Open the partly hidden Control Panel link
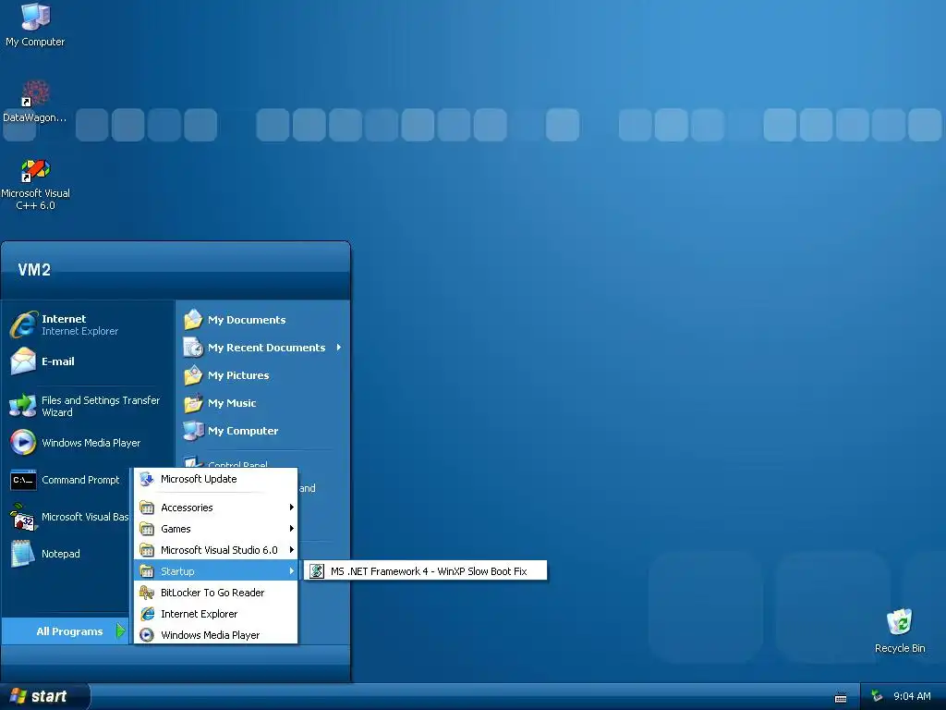Screen dimensions: 946x710 (x=237, y=464)
